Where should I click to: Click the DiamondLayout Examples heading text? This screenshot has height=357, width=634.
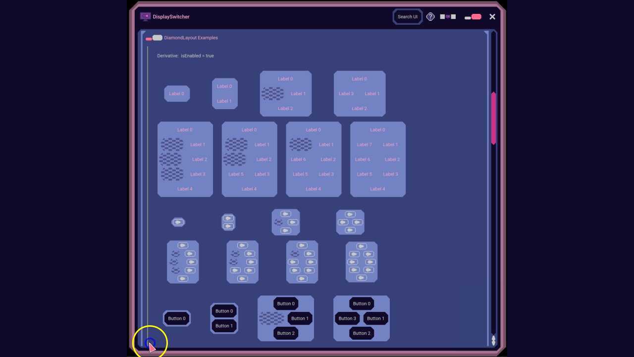click(x=191, y=38)
